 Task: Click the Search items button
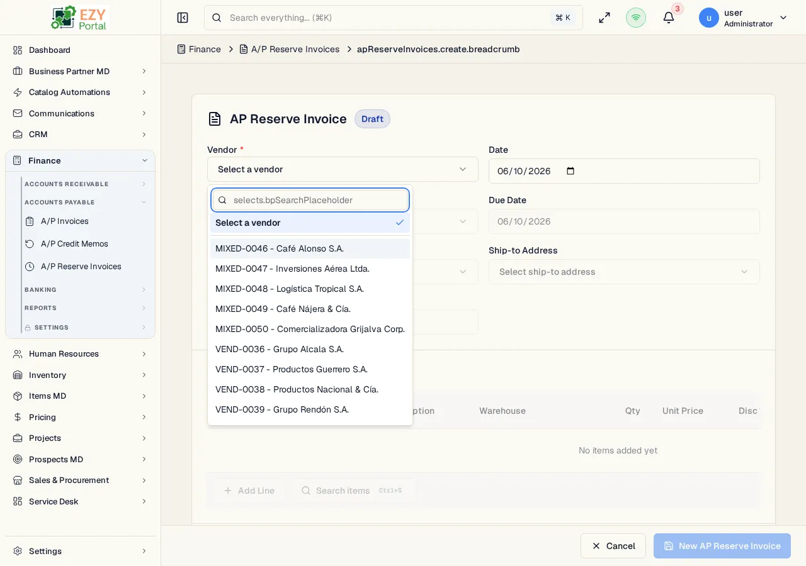point(352,491)
